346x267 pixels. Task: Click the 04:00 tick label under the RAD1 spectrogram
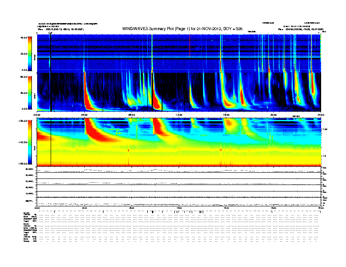84,115
